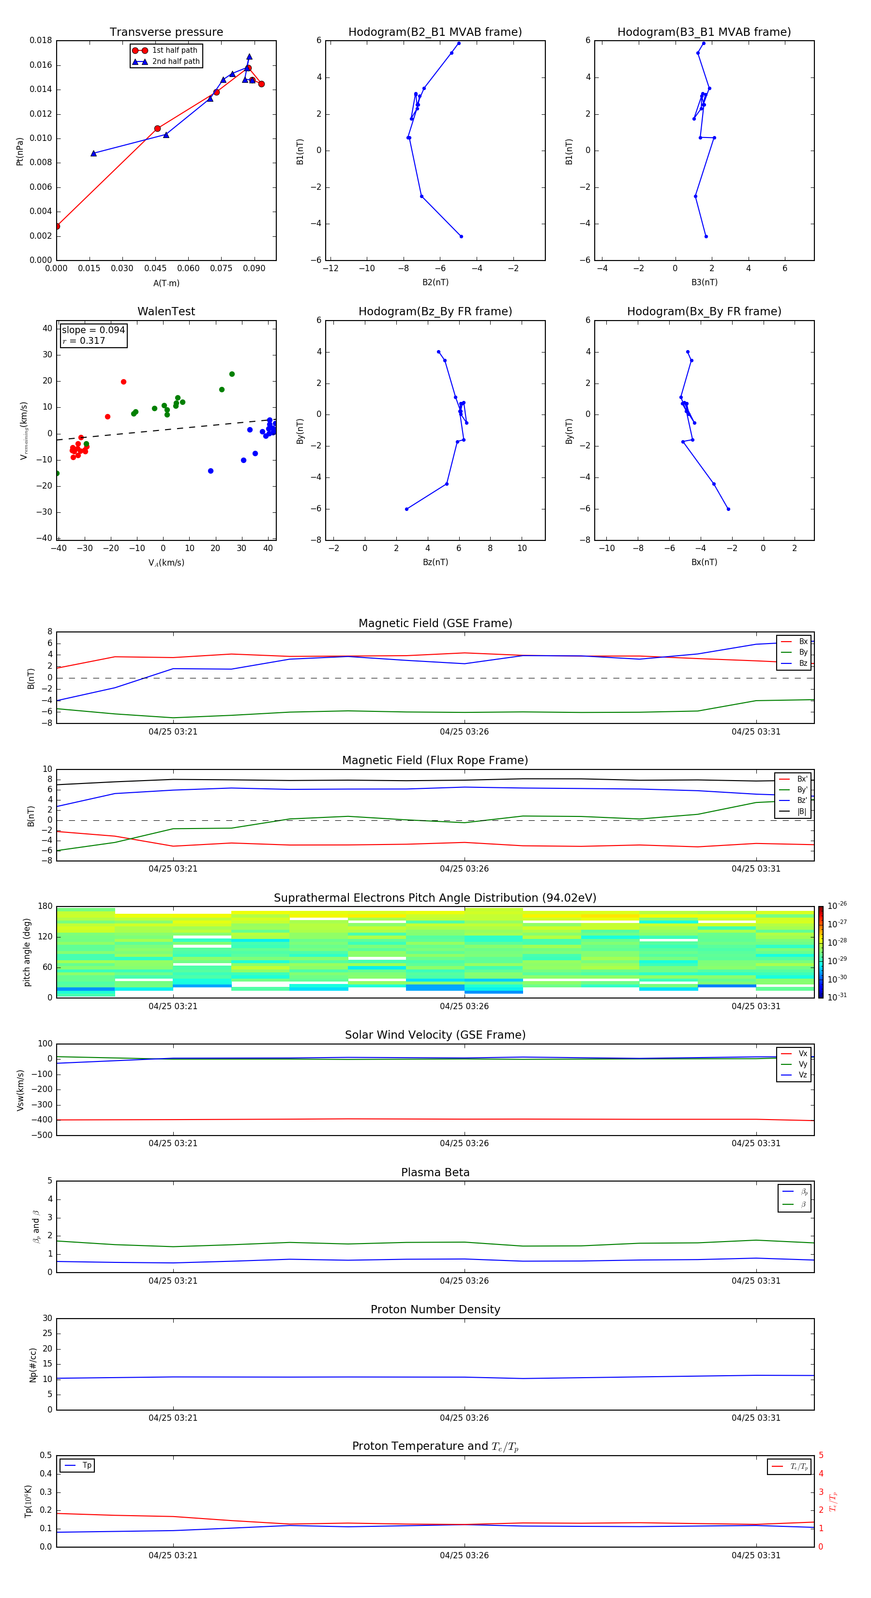871x1598 pixels.
Task: Click the "VA(km/s)" axis label under WalenTest
Action: pyautogui.click(x=166, y=563)
